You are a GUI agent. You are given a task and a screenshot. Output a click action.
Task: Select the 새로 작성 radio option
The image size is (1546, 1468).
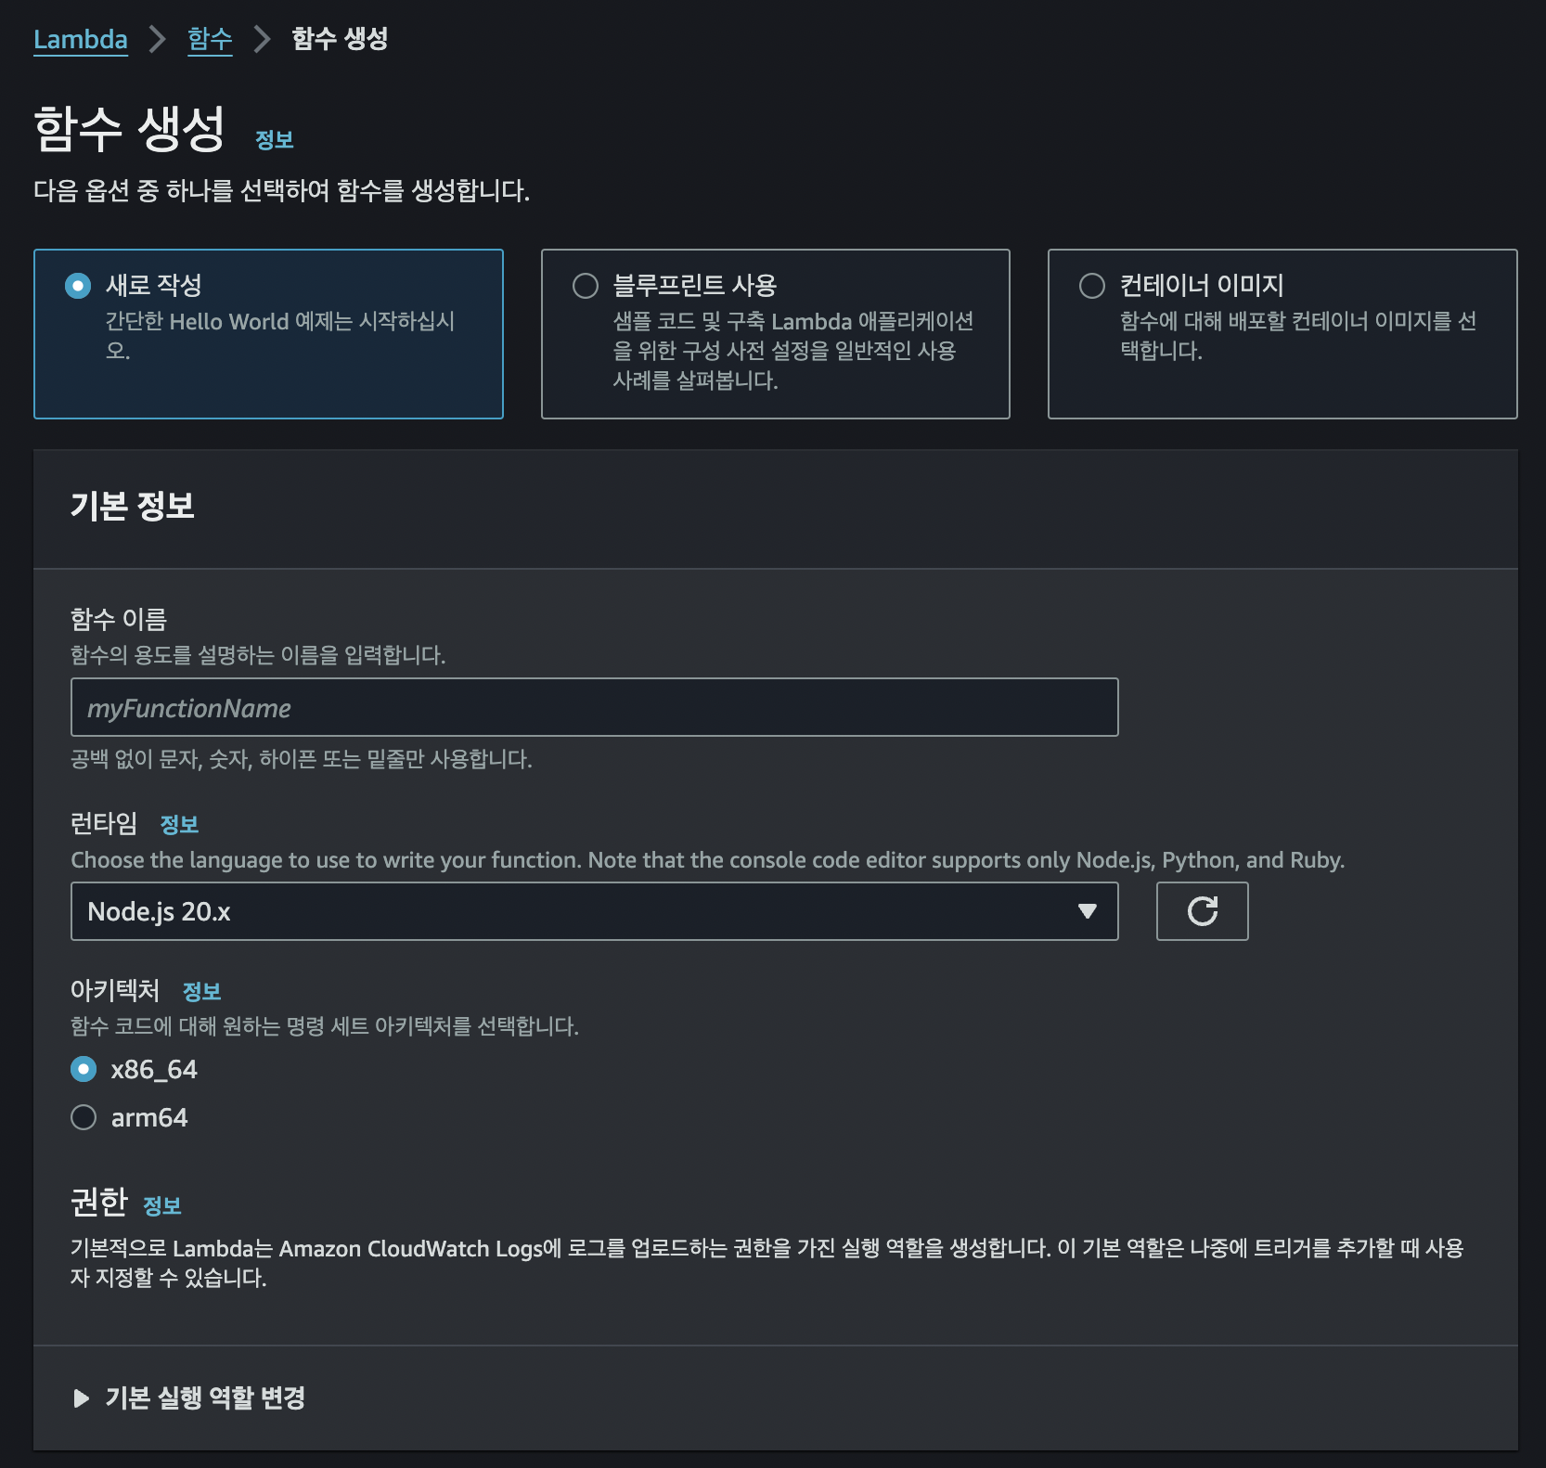click(78, 286)
